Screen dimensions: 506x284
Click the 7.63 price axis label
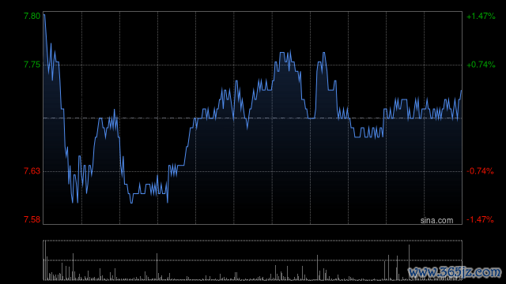[x=32, y=171]
